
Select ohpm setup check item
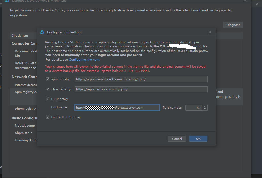click(x=24, y=133)
